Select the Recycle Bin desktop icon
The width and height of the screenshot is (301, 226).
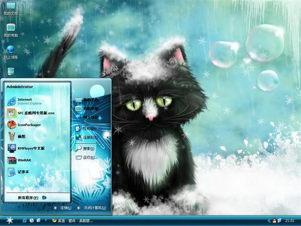[x=11, y=71]
